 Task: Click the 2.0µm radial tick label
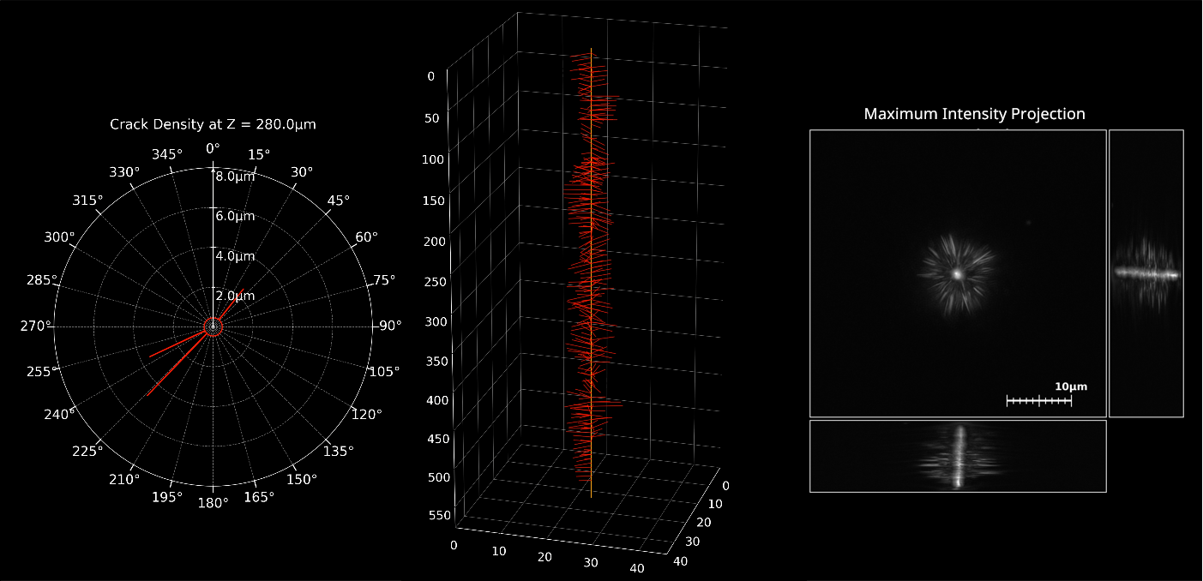[235, 296]
